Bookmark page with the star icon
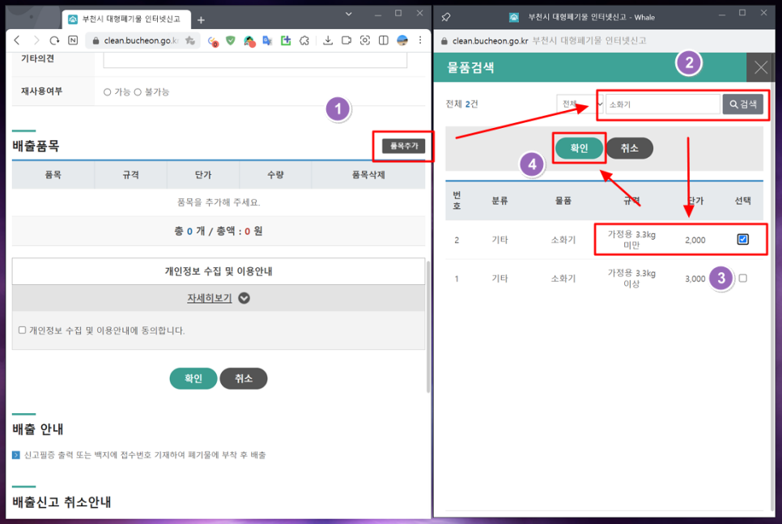Image resolution: width=782 pixels, height=524 pixels. [x=190, y=40]
